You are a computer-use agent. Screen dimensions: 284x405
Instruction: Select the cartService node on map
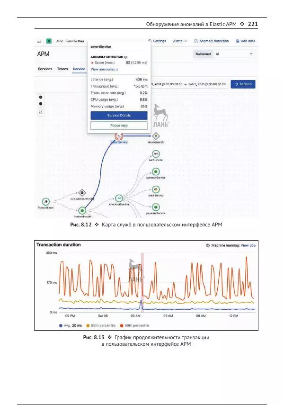pyautogui.click(x=155, y=154)
